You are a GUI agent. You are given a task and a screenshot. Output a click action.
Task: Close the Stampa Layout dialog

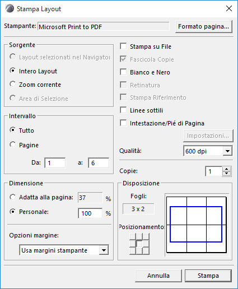coord(229,8)
